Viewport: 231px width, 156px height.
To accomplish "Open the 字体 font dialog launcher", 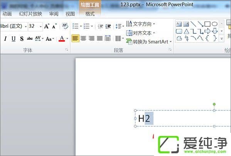I will [67, 49].
